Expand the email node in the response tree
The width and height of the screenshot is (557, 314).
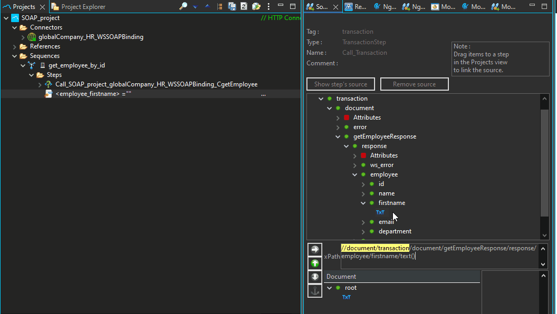363,222
